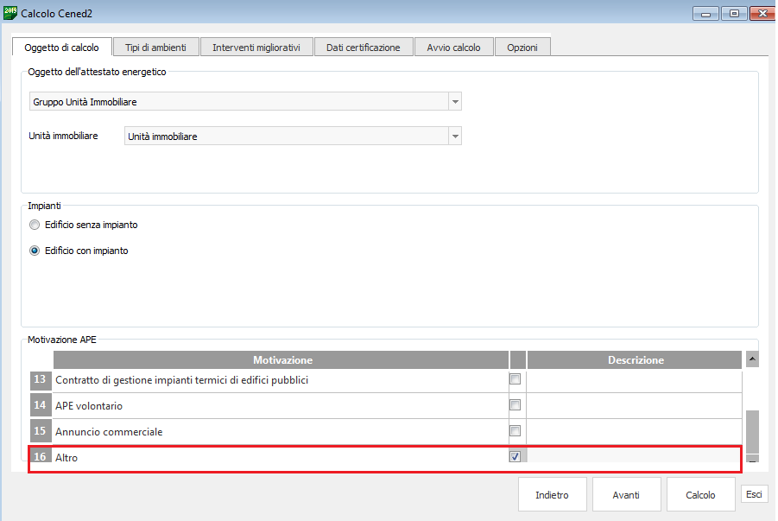Check Contratto di gestione impianti termici box
Screen dimensions: 778x521
pyautogui.click(x=516, y=379)
